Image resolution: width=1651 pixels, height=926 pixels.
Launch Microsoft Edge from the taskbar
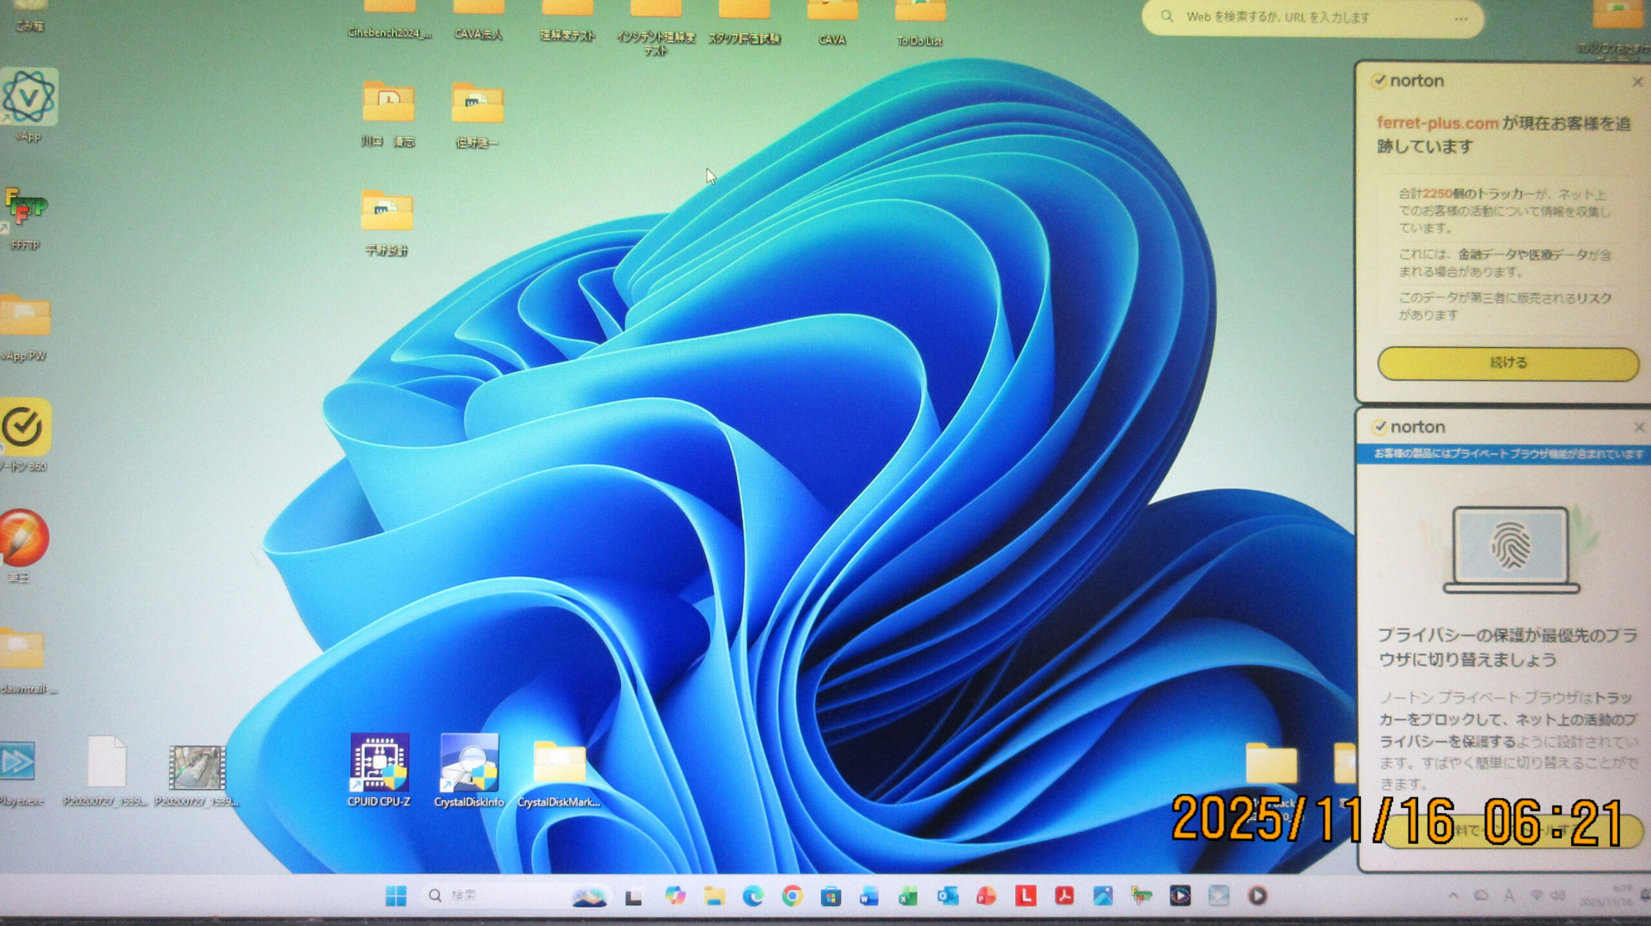pos(753,896)
